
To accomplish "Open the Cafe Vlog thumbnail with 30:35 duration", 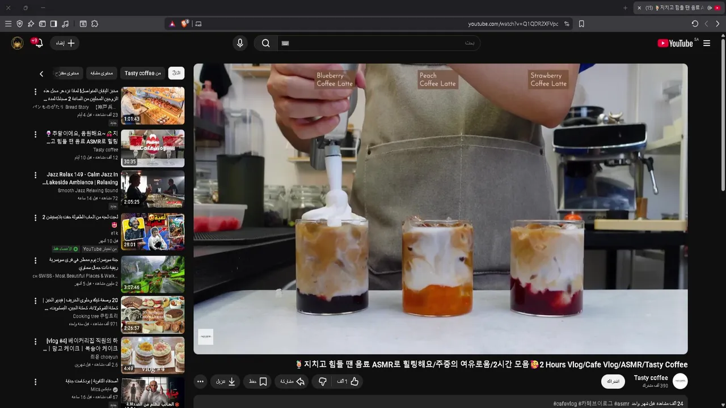I will (x=153, y=148).
